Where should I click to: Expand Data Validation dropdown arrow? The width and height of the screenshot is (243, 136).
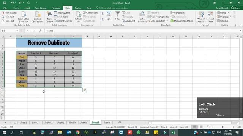click(x=167, y=21)
